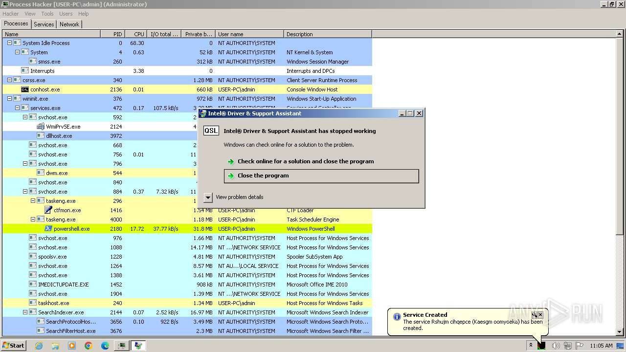
Task: Open the Intel Assistant taskbar button
Action: (x=139, y=346)
